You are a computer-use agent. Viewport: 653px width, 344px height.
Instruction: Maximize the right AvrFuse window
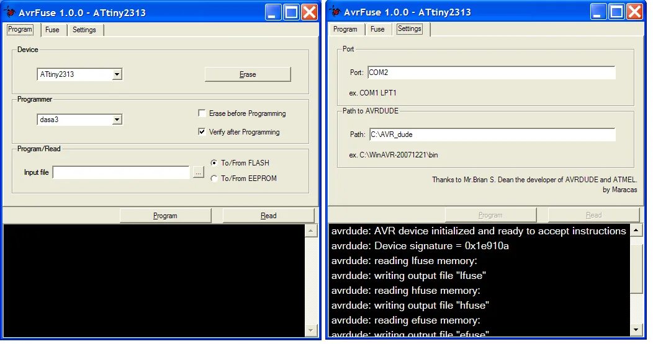[617, 12]
